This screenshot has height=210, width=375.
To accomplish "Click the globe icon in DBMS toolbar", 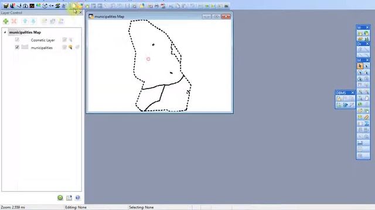I will [x=345, y=105].
